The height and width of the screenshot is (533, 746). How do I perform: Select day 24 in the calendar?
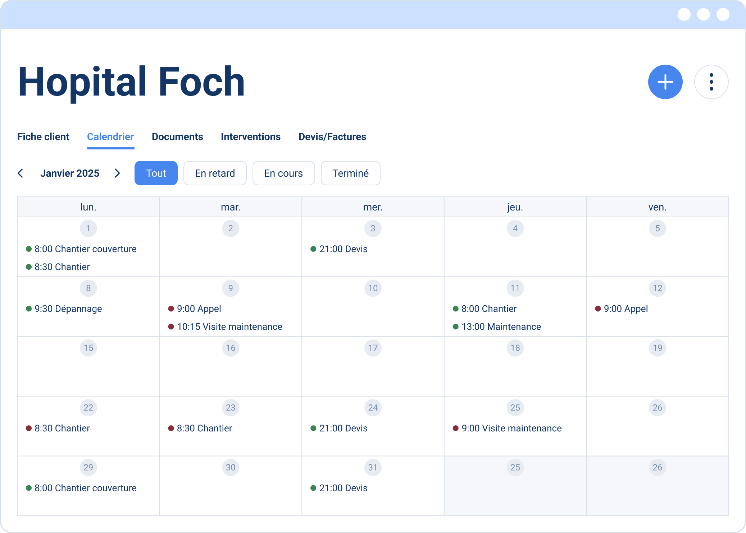pos(373,408)
